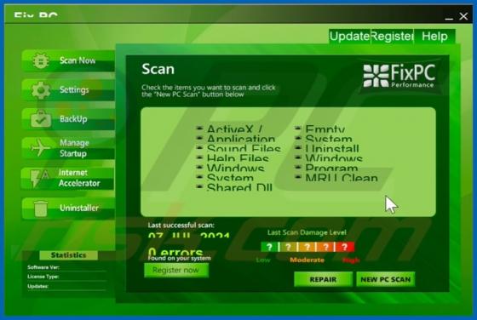This screenshot has width=477, height=320.
Task: Select the Statistics tab header
Action: (x=68, y=255)
